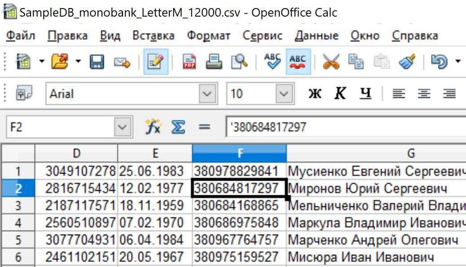Click the Save document icon
This screenshot has height=267, width=466.
coord(97,62)
